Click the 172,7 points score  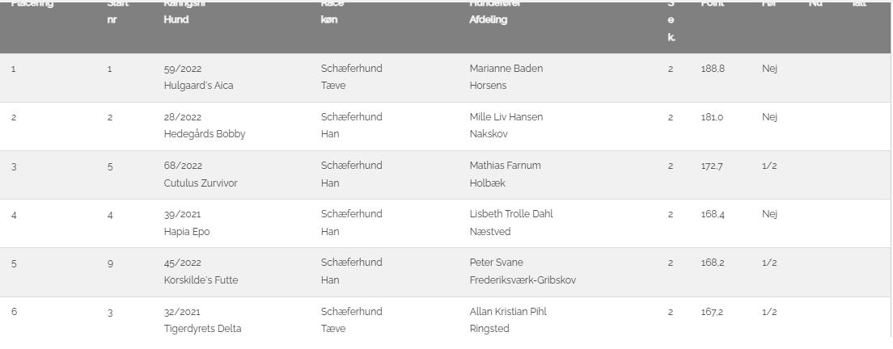pyautogui.click(x=712, y=166)
